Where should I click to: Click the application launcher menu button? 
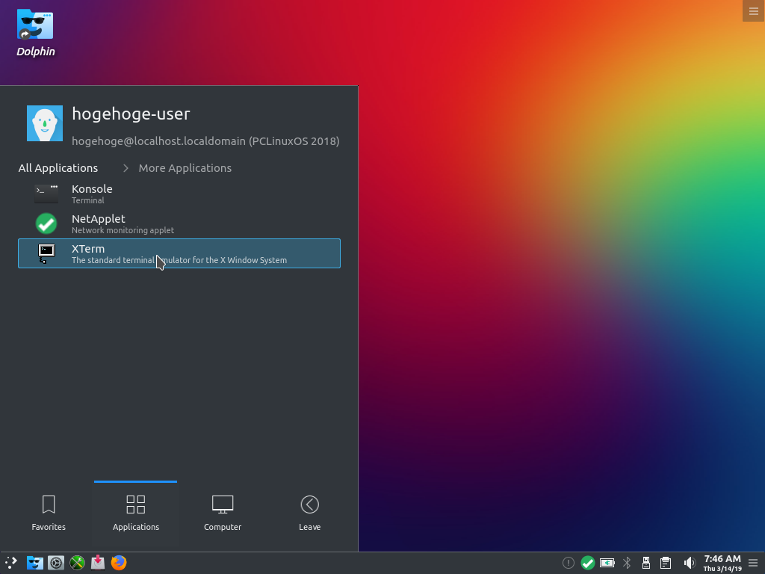point(11,563)
